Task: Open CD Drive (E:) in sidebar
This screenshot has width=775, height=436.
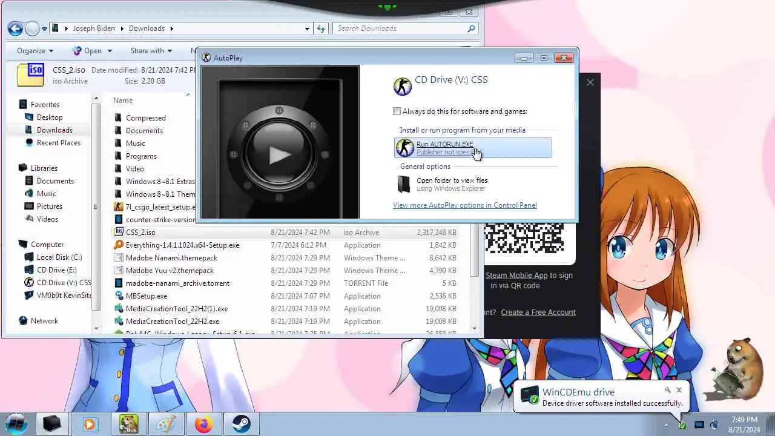Action: tap(56, 270)
